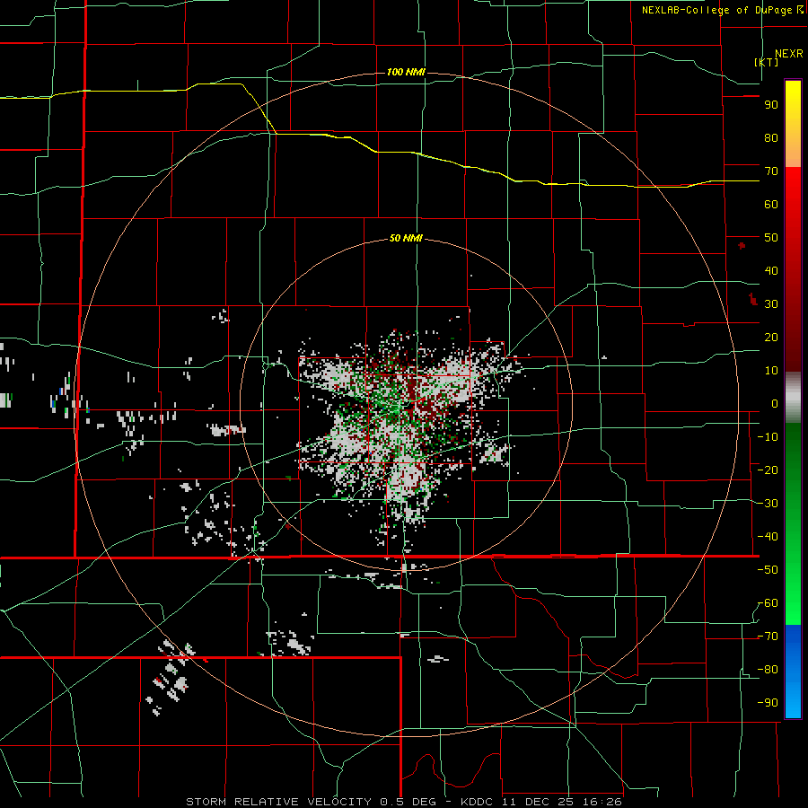Click the '16:26' timestamp in the caption
The height and width of the screenshot is (808, 808).
tap(601, 802)
